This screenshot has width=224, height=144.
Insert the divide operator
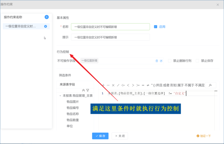(118, 85)
